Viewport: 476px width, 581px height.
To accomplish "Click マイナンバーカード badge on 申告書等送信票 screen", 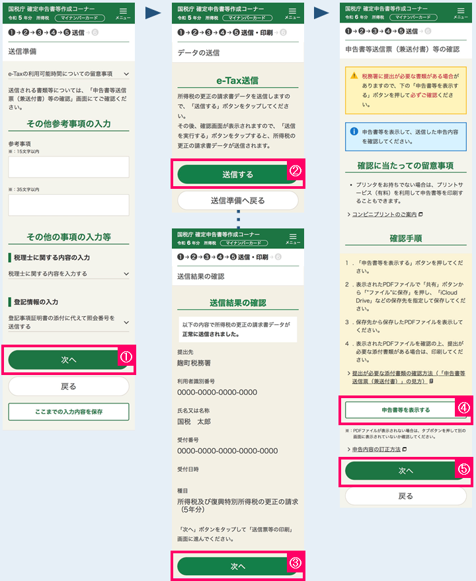I will [x=413, y=17].
